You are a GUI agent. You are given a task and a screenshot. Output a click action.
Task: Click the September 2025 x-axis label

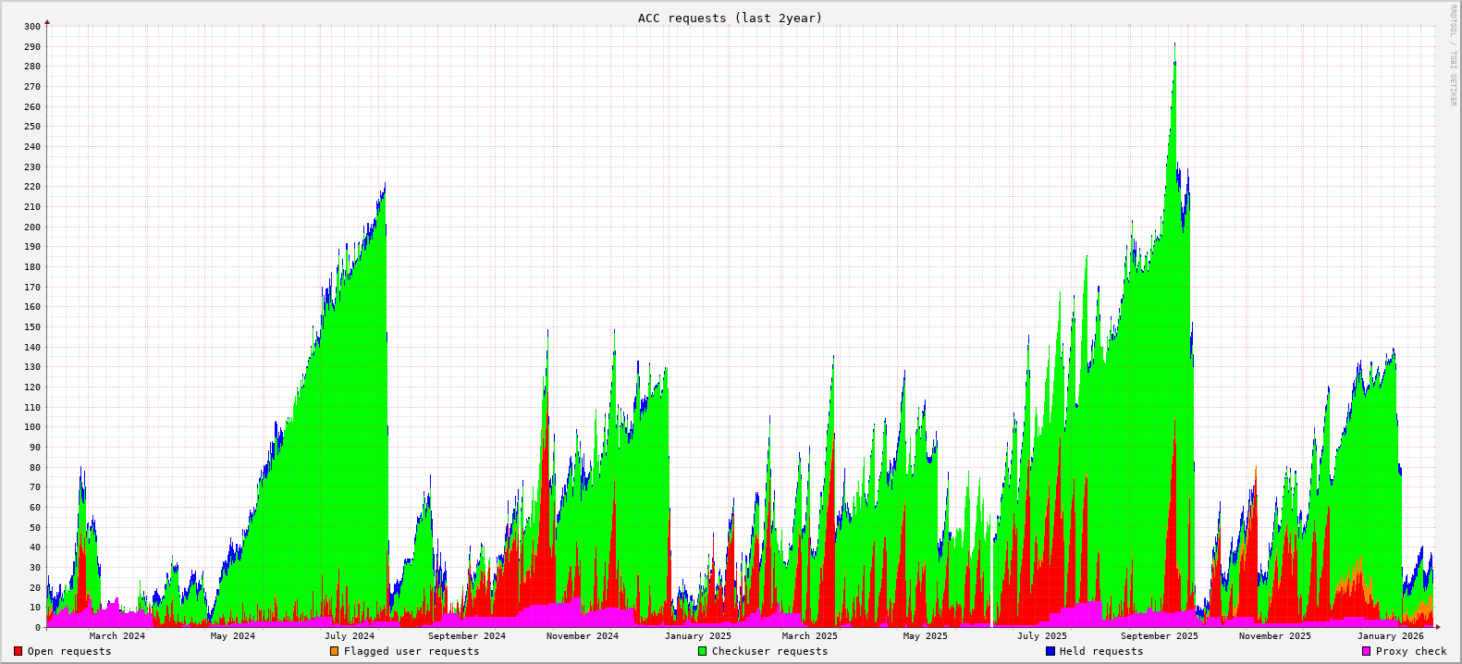tap(1159, 635)
